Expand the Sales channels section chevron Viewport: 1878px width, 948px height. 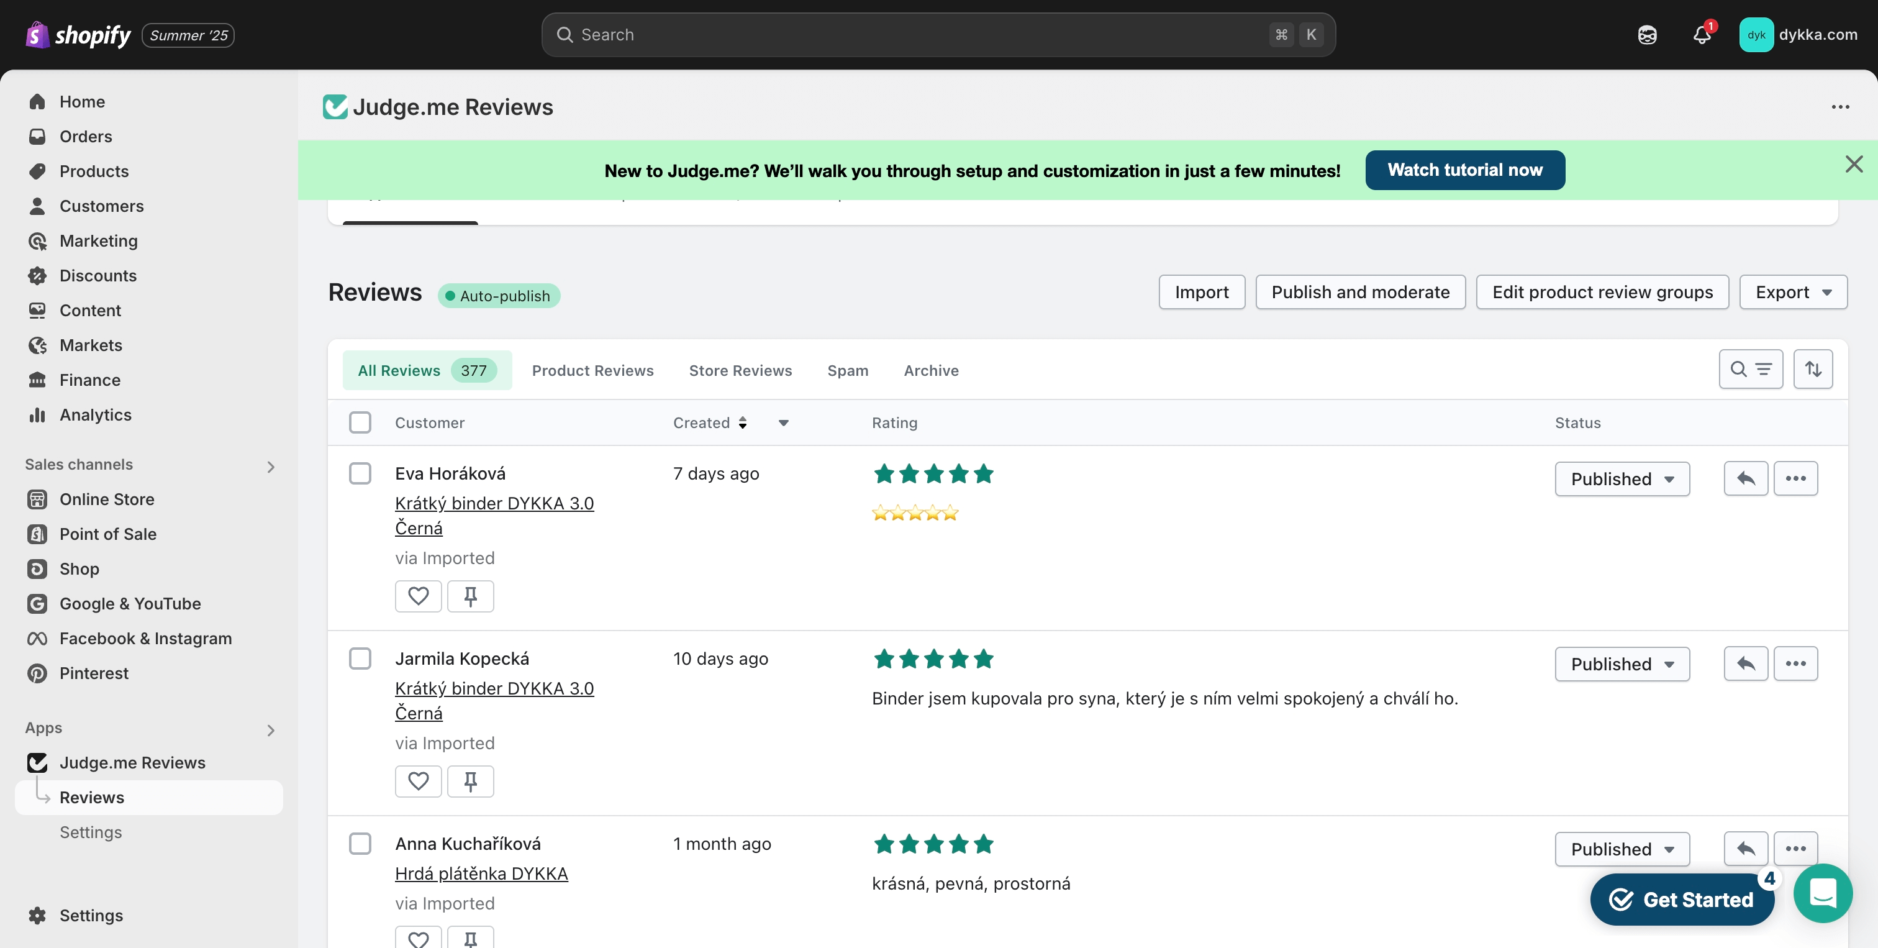271,466
